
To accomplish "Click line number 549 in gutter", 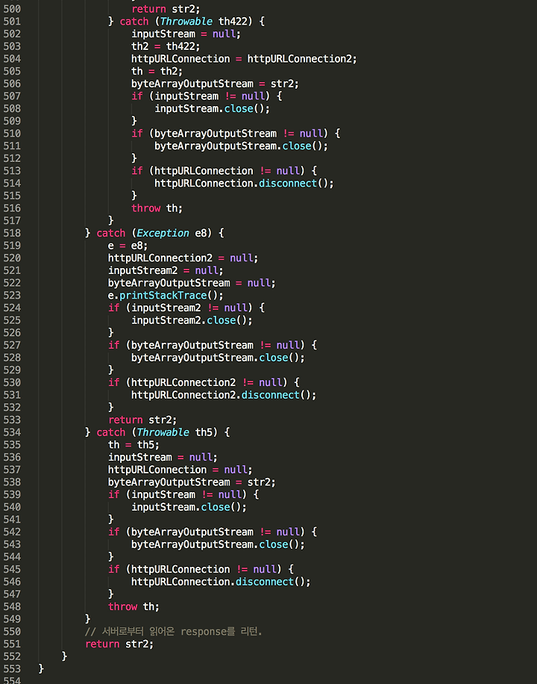I will coord(12,619).
